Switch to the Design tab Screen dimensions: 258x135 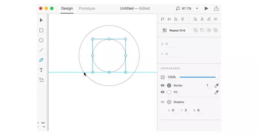pos(67,8)
